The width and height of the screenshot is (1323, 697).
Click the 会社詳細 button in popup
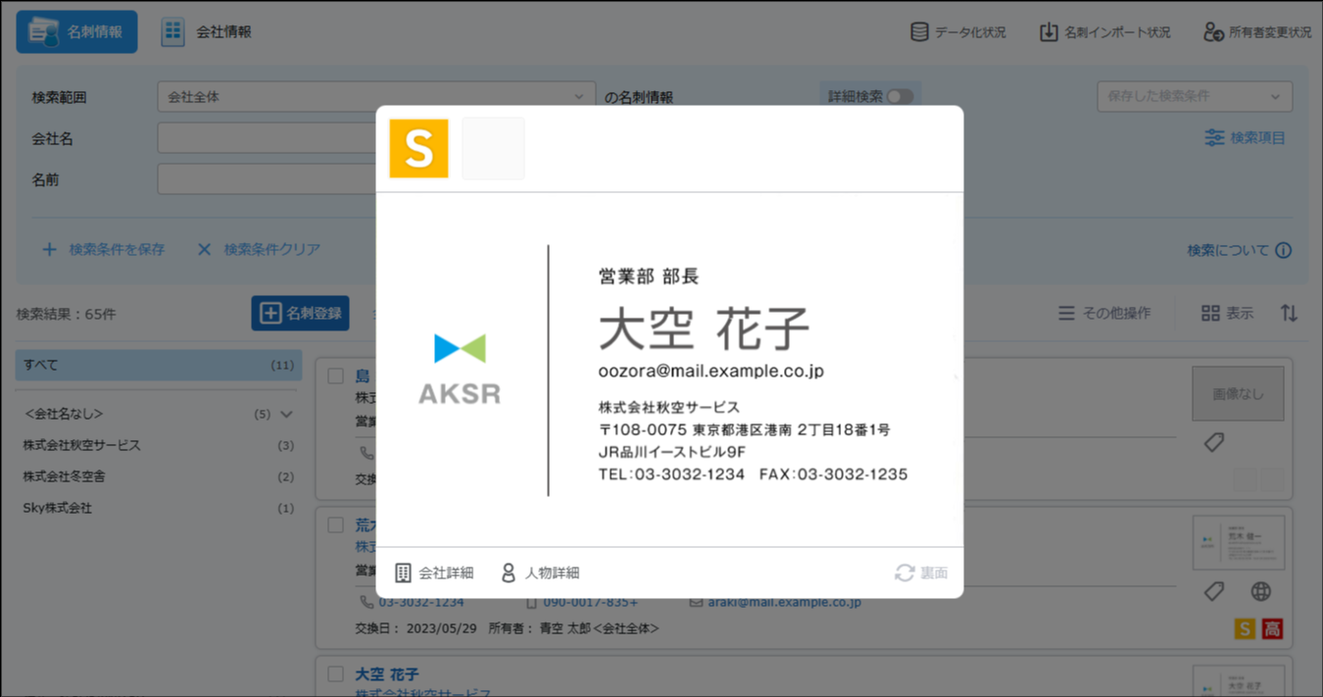click(434, 573)
